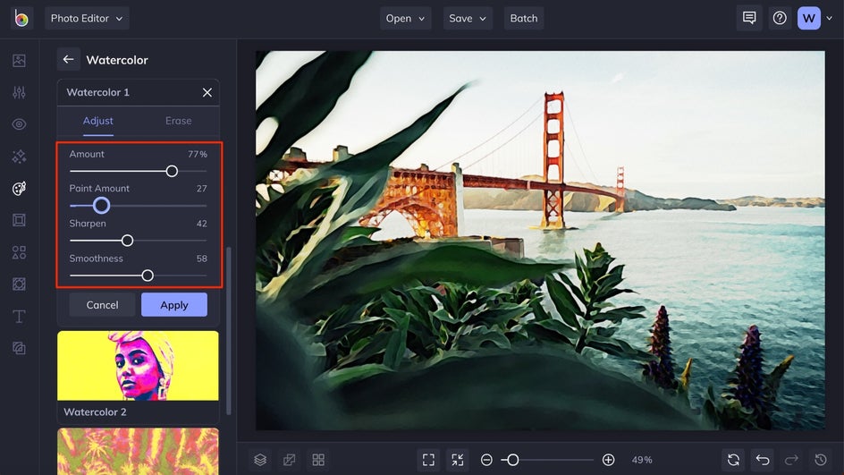This screenshot has height=475, width=844.
Task: Click the Golden Gate bridge canvas image
Action: 540,241
